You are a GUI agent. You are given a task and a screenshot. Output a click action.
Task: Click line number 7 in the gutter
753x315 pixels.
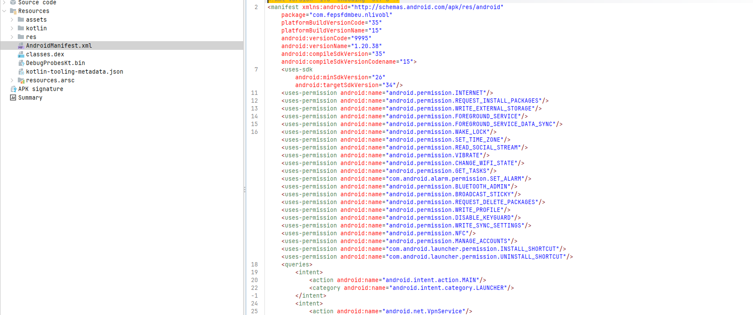click(256, 69)
